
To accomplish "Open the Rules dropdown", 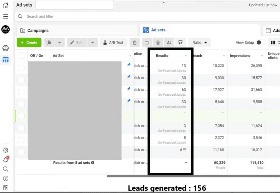I will pyautogui.click(x=200, y=43).
